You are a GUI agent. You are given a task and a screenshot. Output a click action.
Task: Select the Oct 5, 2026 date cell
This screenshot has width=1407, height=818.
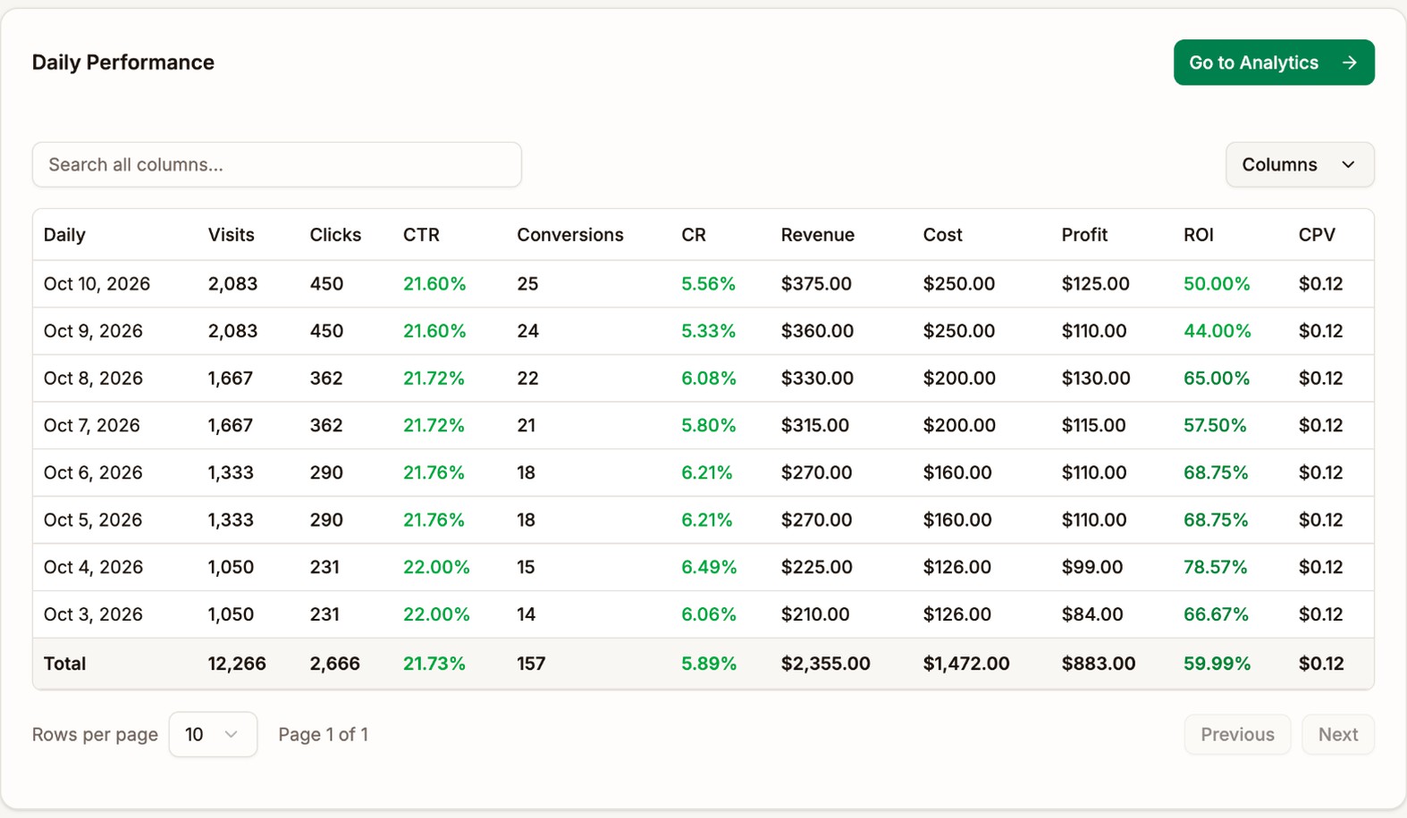(x=93, y=521)
